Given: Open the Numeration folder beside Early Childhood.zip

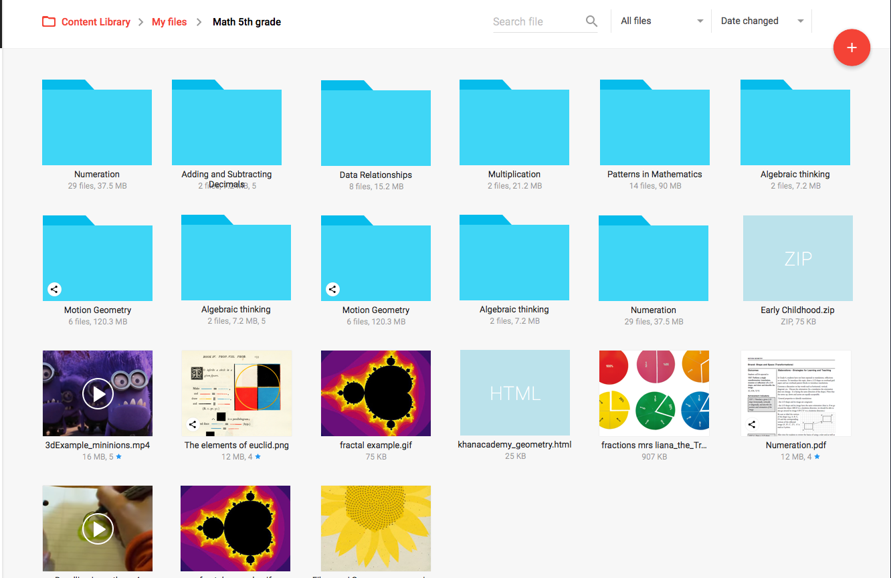Looking at the screenshot, I should click(654, 258).
